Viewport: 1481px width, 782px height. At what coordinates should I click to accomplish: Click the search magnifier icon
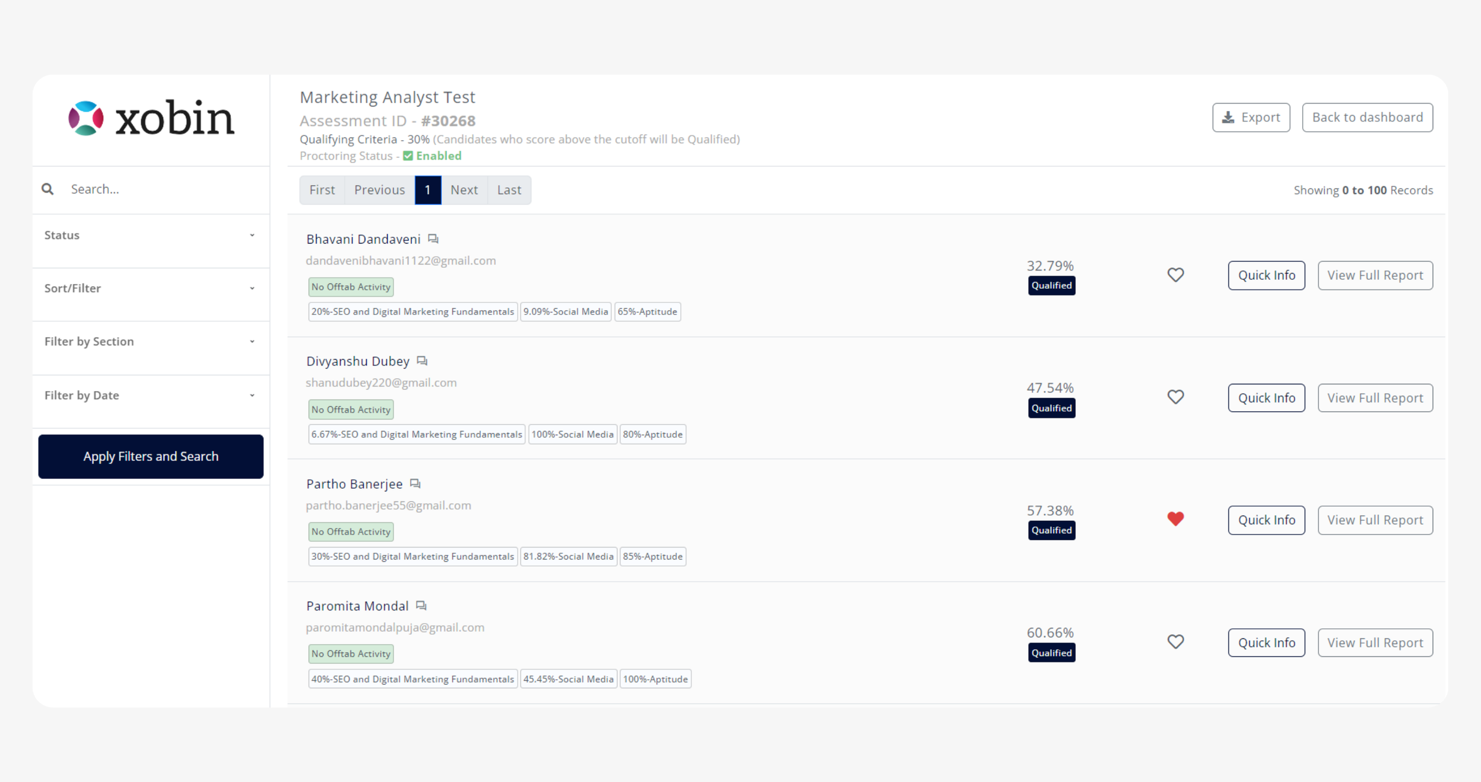click(x=48, y=189)
